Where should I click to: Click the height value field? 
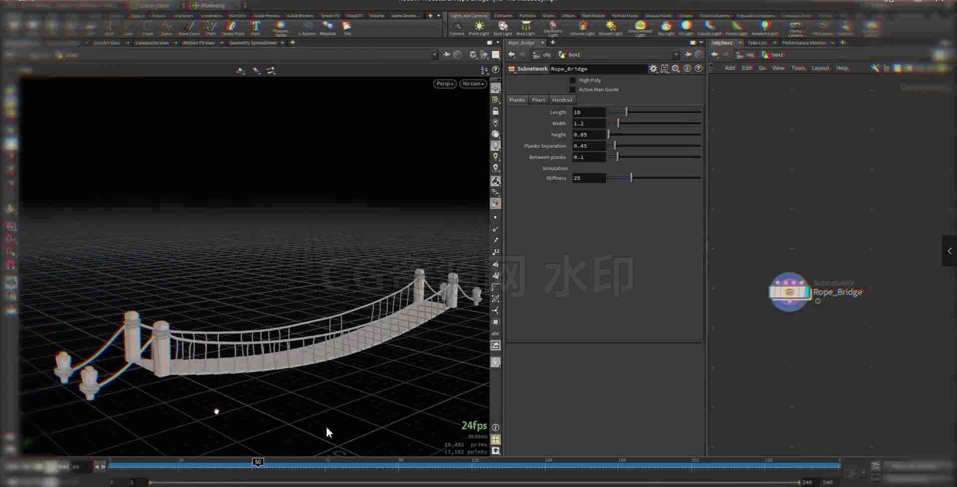click(589, 135)
